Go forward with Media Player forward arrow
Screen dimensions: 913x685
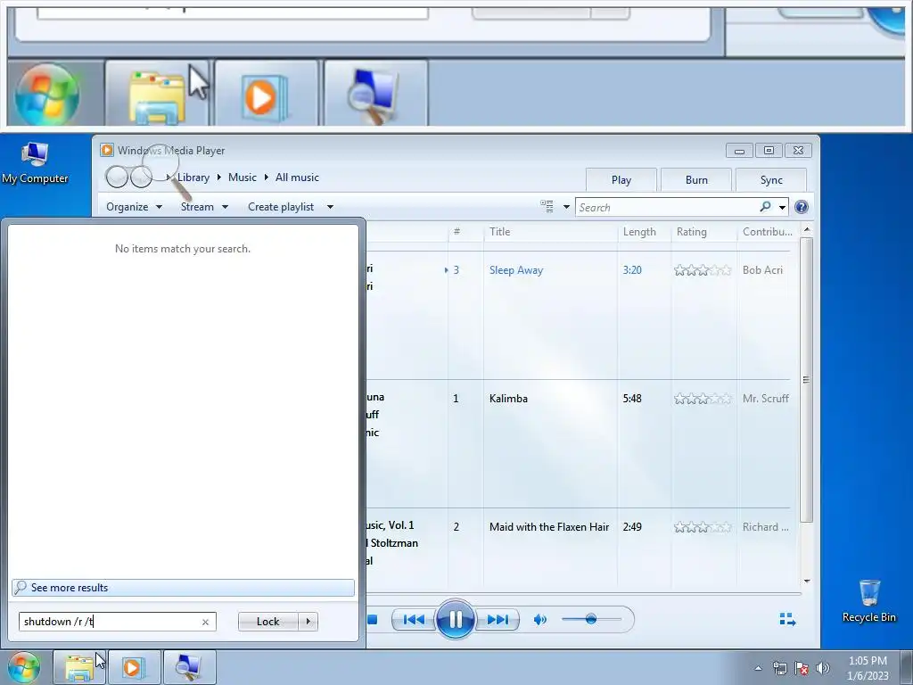click(x=141, y=177)
